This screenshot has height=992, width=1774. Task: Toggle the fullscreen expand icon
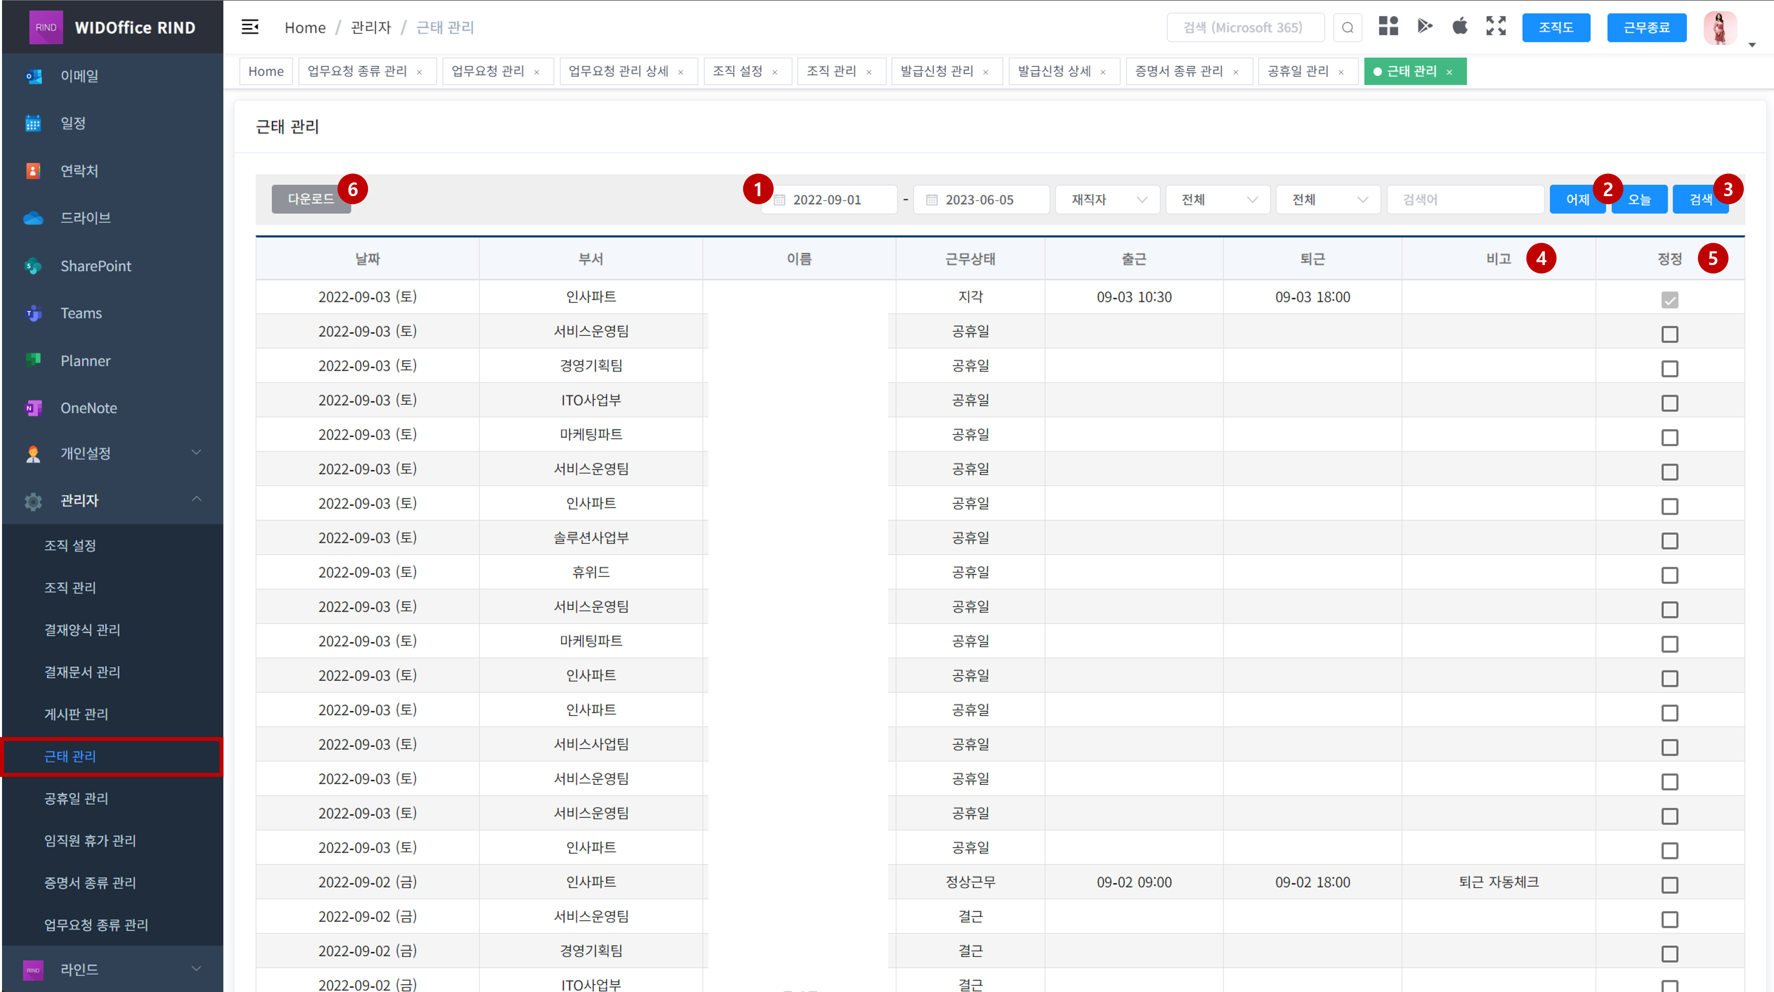coord(1496,26)
